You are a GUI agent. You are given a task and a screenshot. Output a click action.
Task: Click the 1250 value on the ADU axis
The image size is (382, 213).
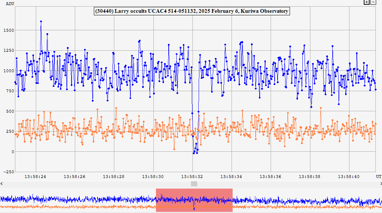click(x=9, y=51)
